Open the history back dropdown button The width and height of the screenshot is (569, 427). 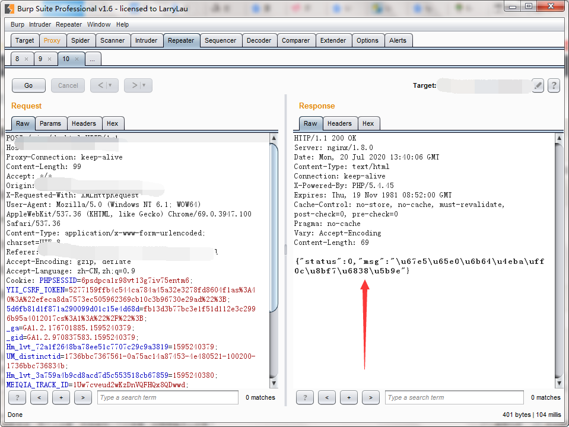click(104, 85)
